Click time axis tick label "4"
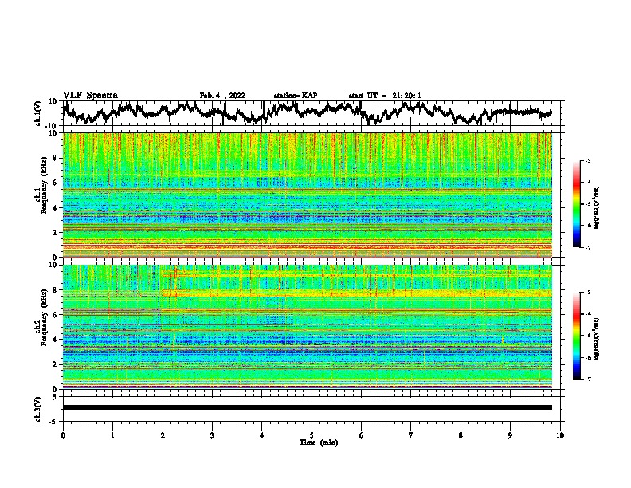 point(262,435)
